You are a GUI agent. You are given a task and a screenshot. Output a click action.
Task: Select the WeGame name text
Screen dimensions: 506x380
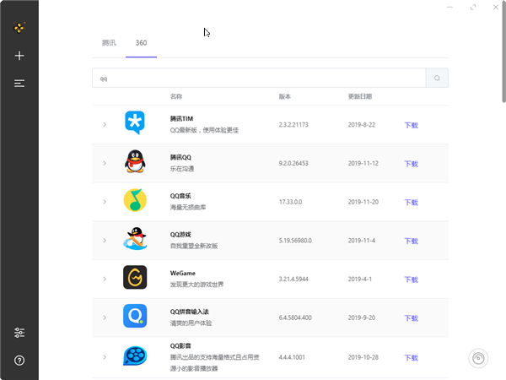(183, 273)
